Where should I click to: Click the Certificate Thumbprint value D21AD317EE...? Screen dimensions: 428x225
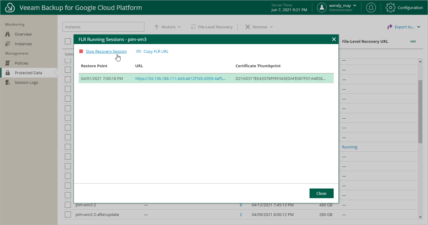(x=280, y=78)
